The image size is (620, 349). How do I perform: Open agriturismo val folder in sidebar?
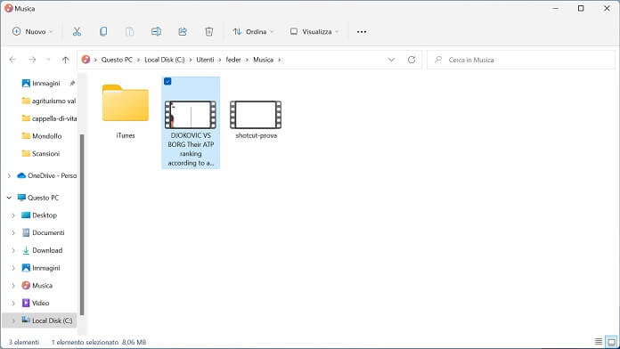click(49, 101)
